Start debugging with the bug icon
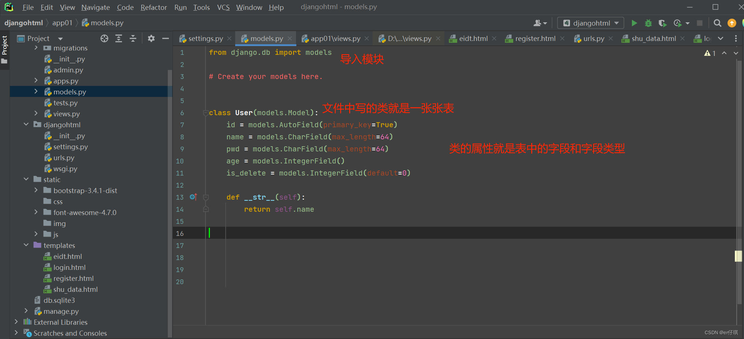 pyautogui.click(x=648, y=23)
